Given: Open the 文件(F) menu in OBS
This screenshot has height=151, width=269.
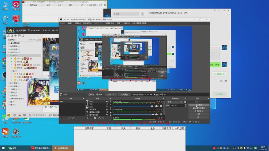Looking at the screenshot, I should coord(63,23).
